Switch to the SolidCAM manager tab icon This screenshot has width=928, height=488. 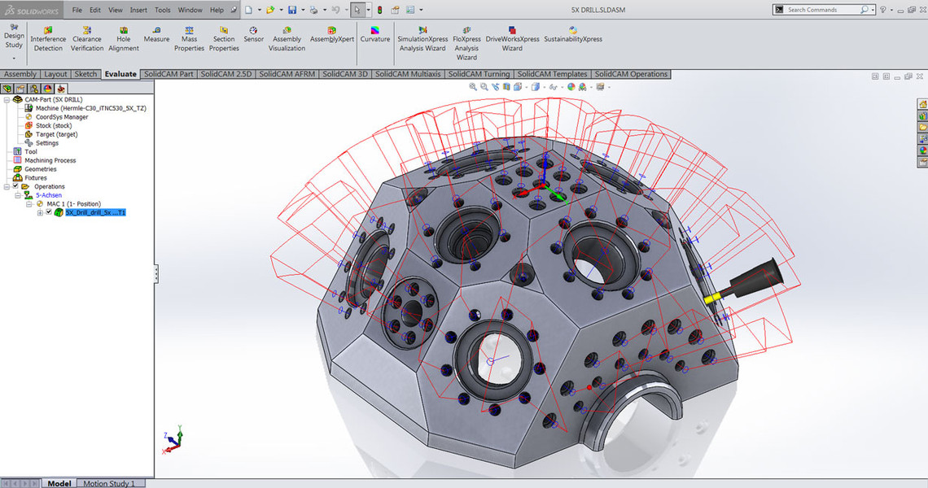tap(62, 88)
